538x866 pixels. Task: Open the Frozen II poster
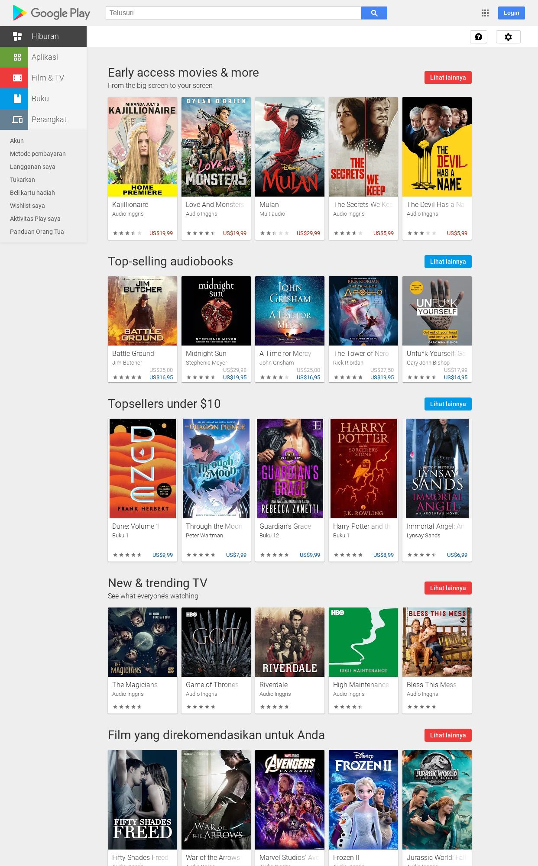coord(363,800)
